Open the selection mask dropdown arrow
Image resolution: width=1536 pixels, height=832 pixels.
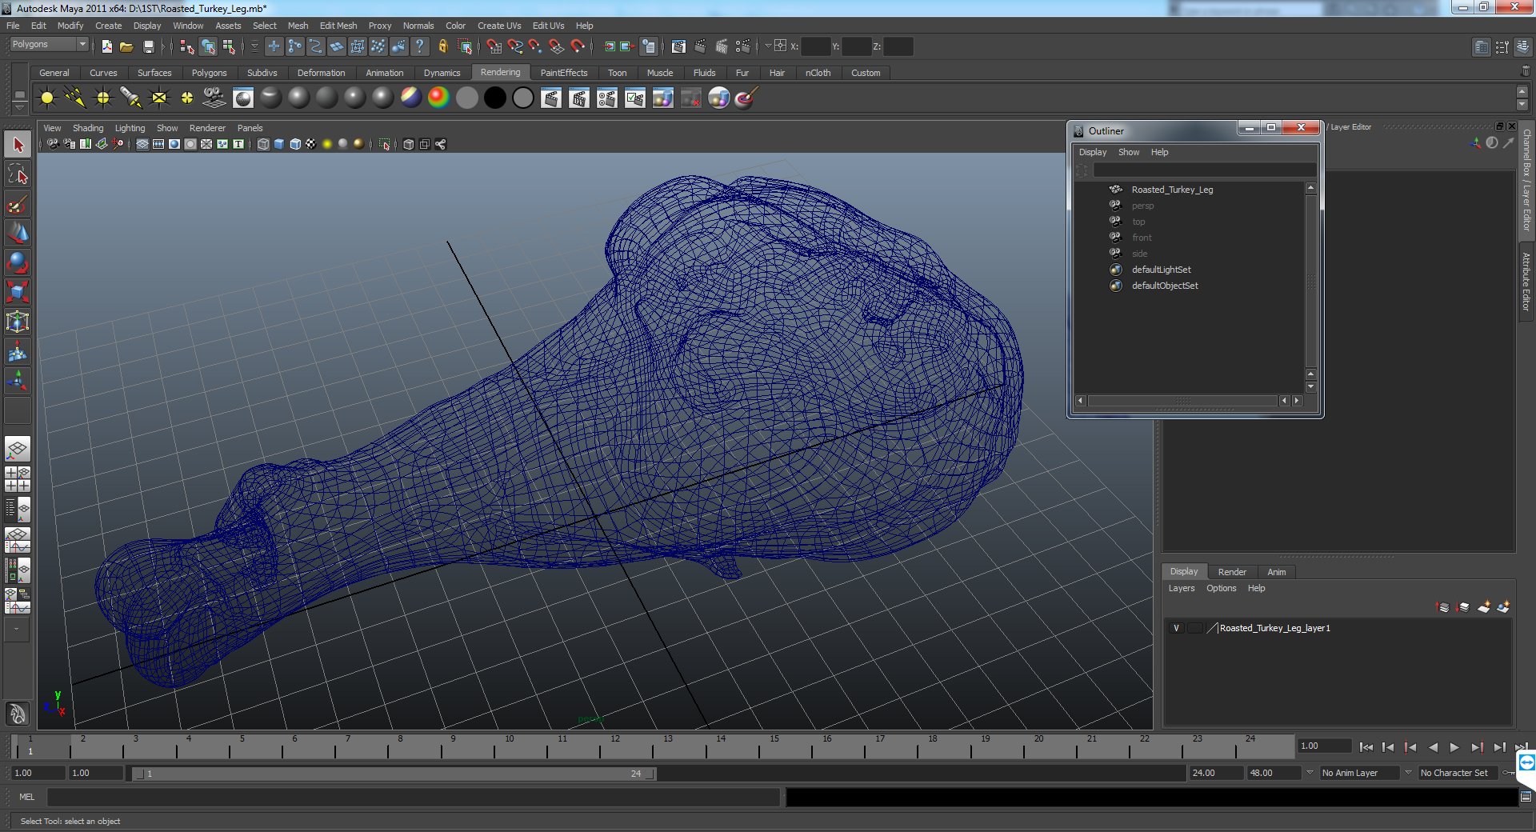coord(254,46)
